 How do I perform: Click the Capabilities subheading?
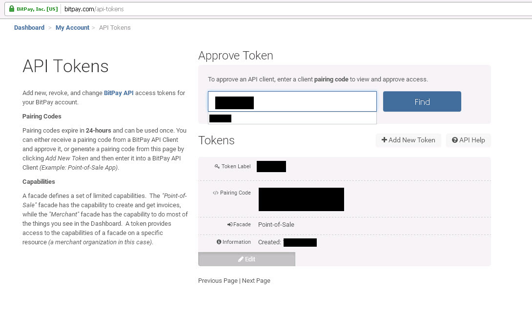[39, 181]
